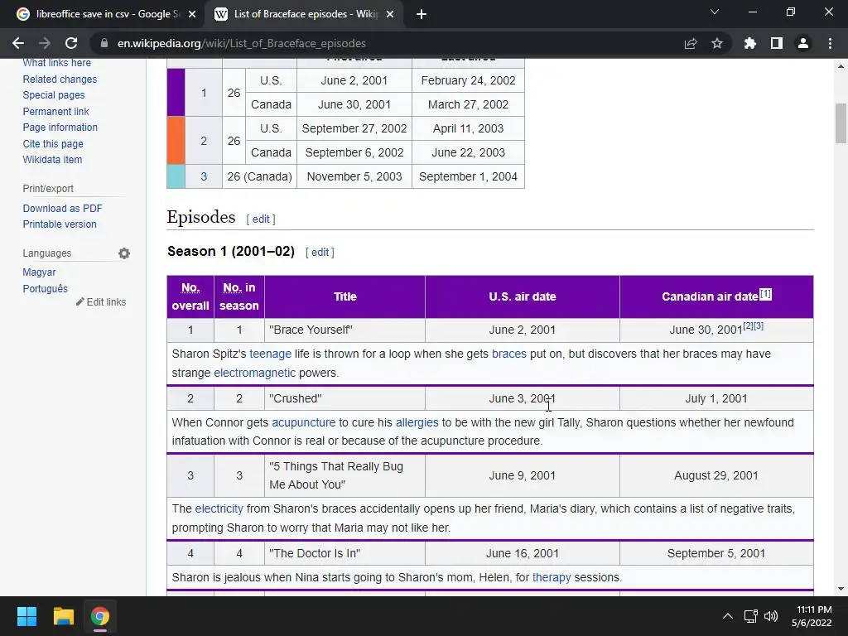The width and height of the screenshot is (848, 636).
Task: Focus the address bar URL
Action: point(241,43)
